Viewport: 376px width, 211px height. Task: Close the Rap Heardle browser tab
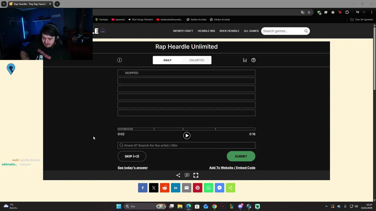tap(50, 4)
